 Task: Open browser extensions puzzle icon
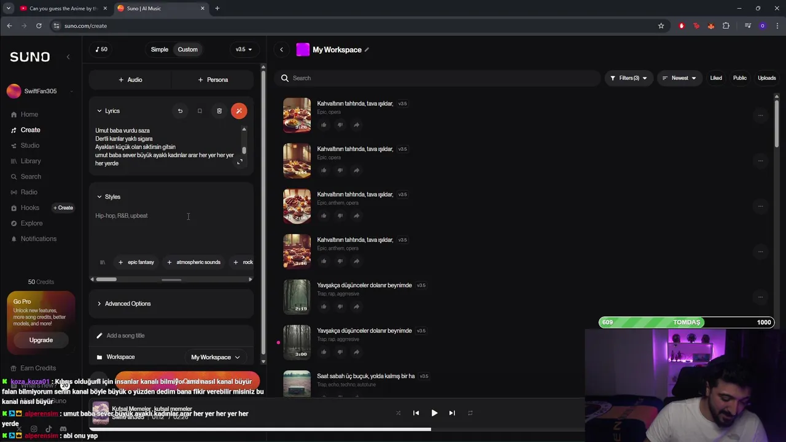coord(726,26)
